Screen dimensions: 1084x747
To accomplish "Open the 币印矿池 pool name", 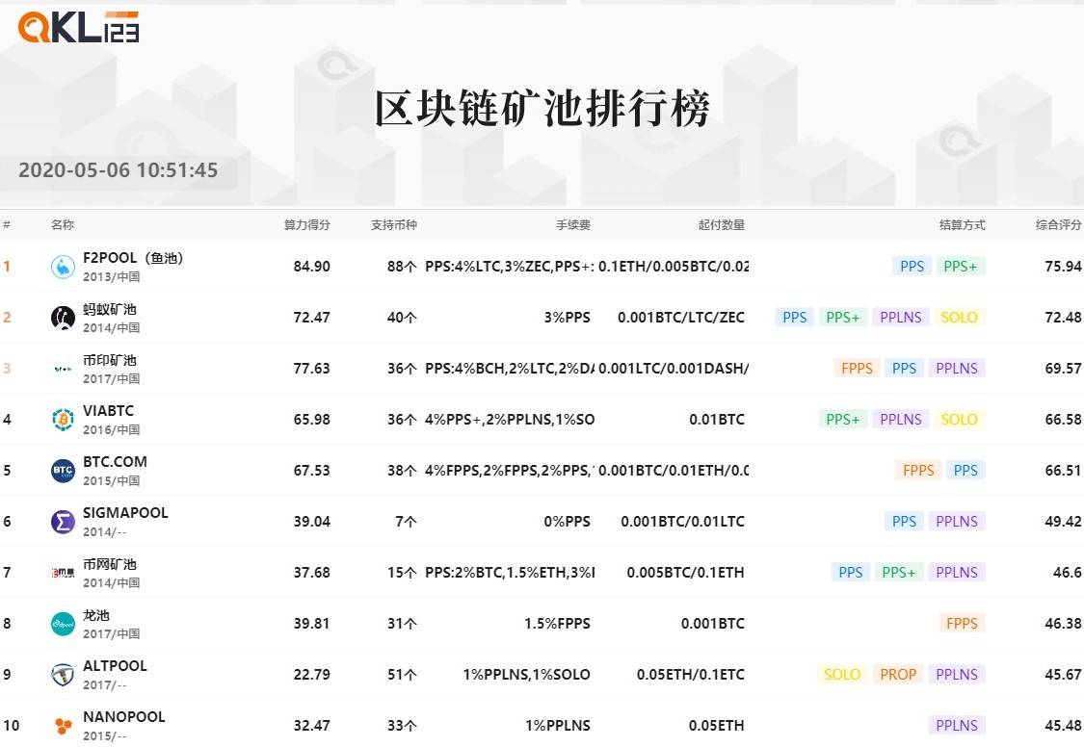I will 109,360.
